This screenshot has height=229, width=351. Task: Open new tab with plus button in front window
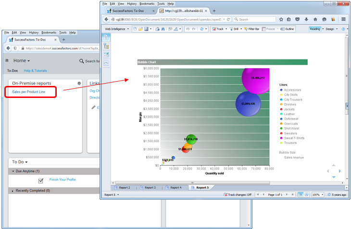click(214, 11)
